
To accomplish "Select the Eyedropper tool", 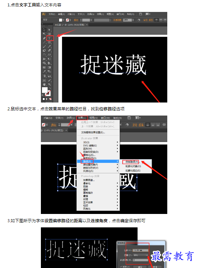I will [x=44, y=72].
